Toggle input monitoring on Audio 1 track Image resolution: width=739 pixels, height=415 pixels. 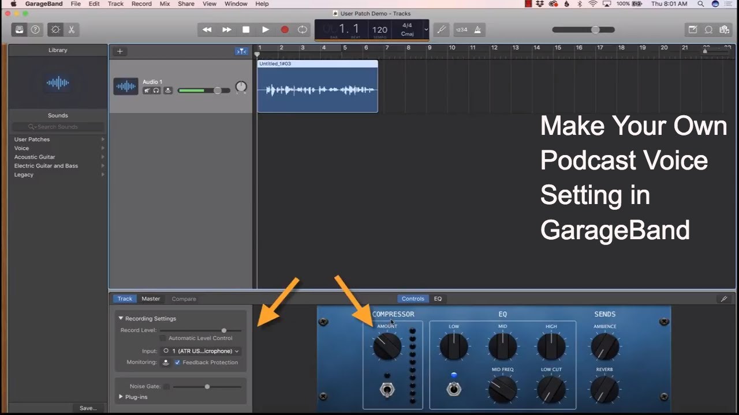click(x=168, y=90)
